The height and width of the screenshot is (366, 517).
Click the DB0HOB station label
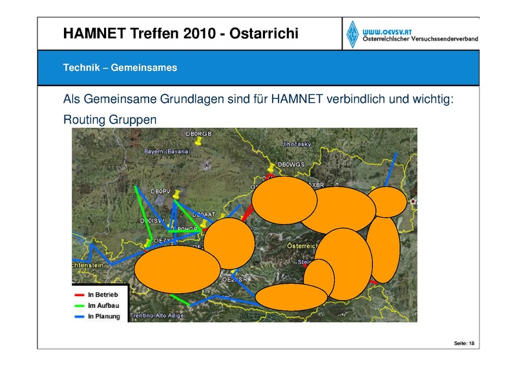[185, 229]
